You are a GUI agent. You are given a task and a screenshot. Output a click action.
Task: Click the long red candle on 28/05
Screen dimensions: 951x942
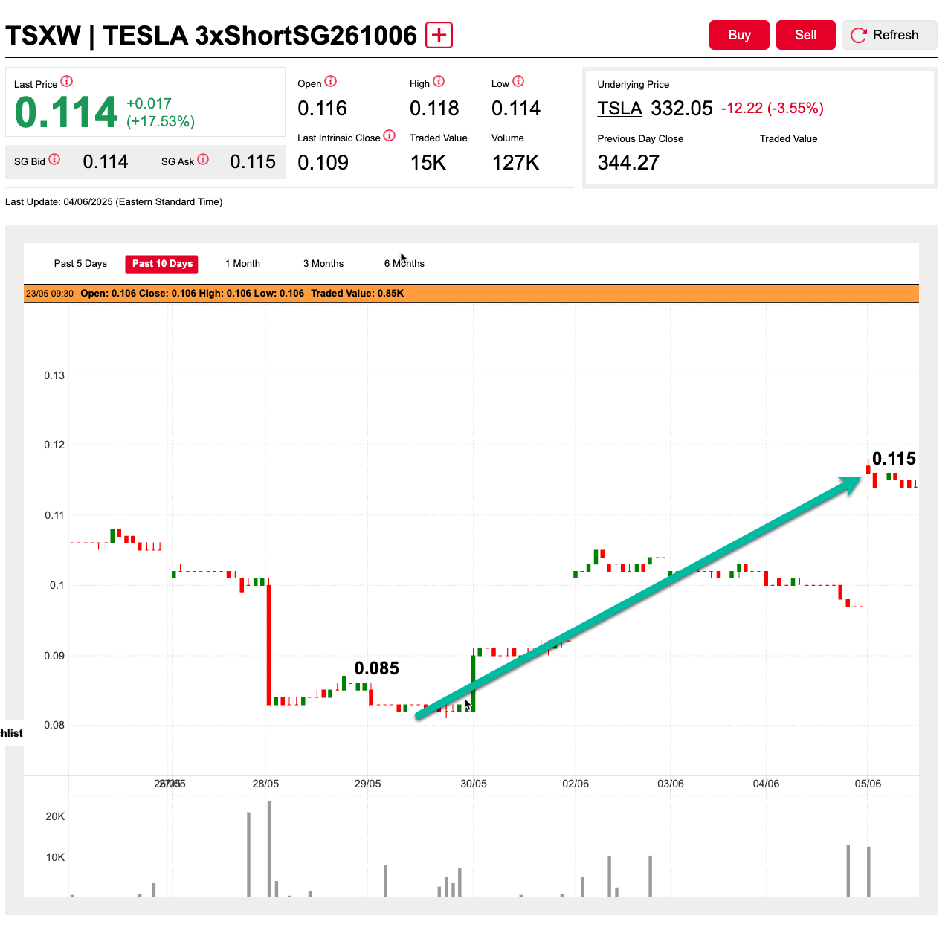pyautogui.click(x=268, y=645)
